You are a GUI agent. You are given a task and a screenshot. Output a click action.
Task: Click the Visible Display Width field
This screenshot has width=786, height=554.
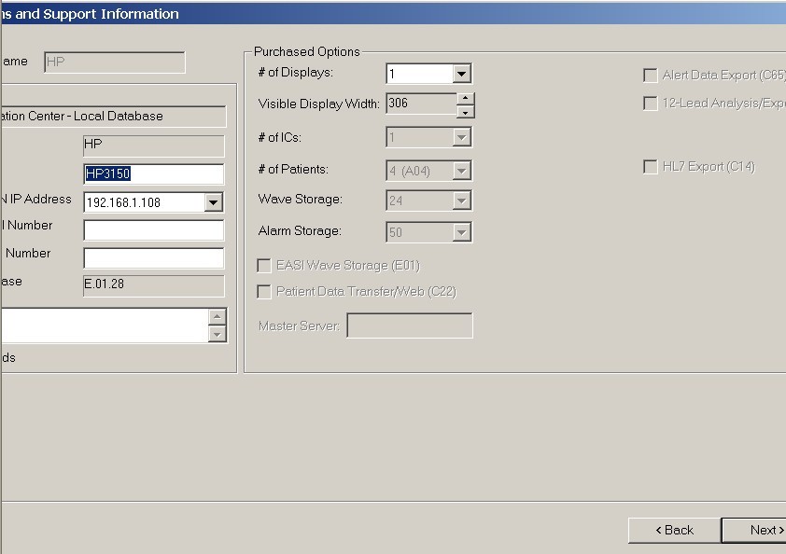tap(420, 104)
